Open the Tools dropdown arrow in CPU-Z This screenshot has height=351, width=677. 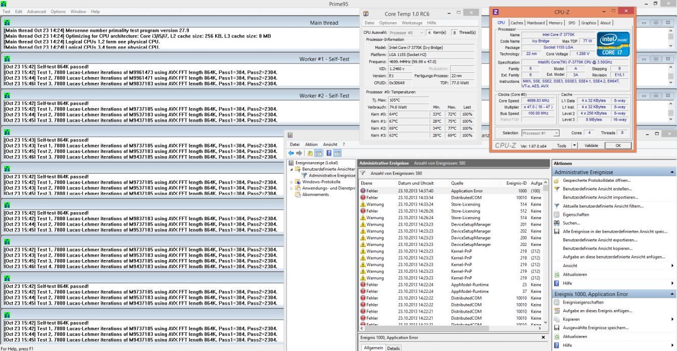pyautogui.click(x=574, y=145)
